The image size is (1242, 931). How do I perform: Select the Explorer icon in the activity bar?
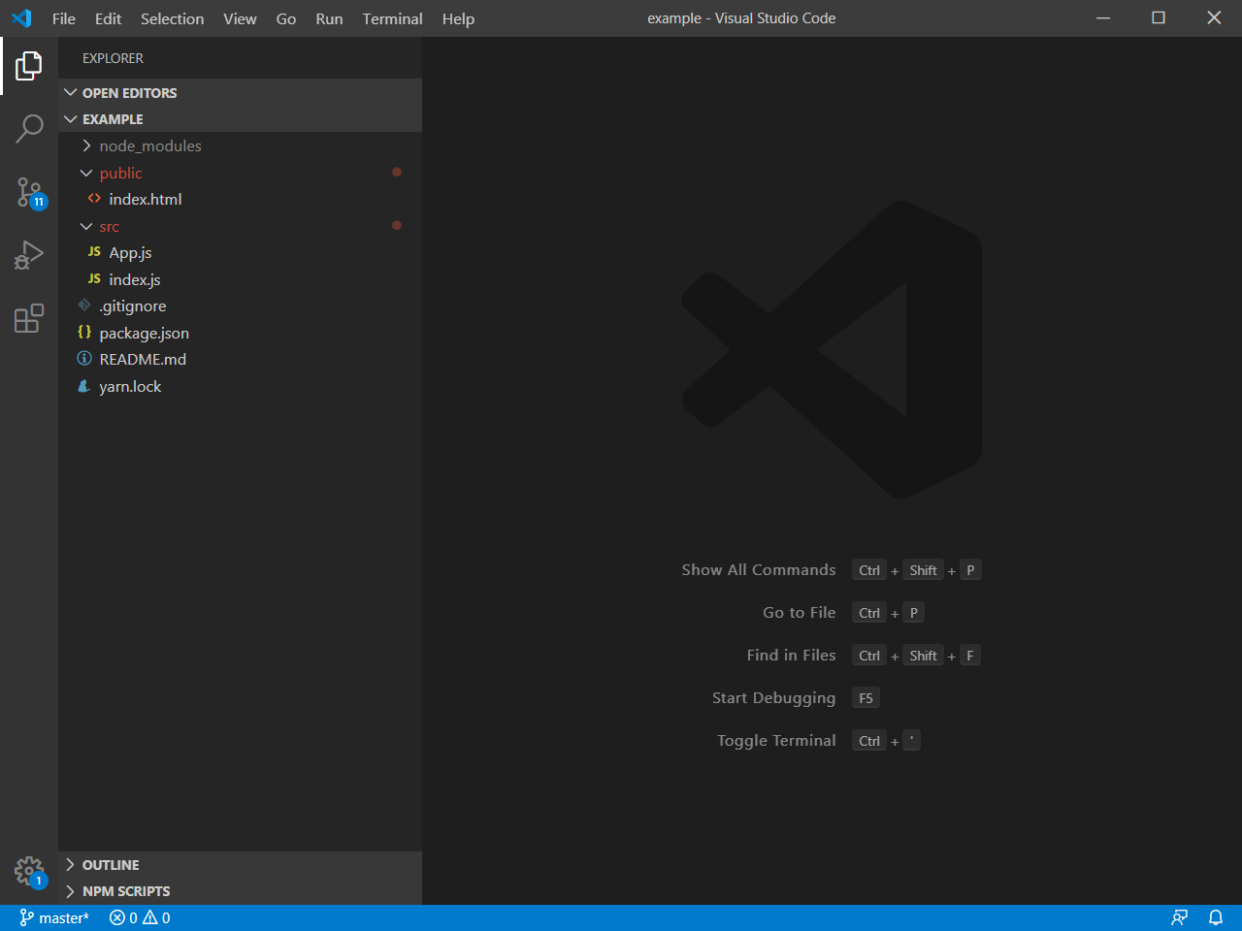click(x=29, y=64)
